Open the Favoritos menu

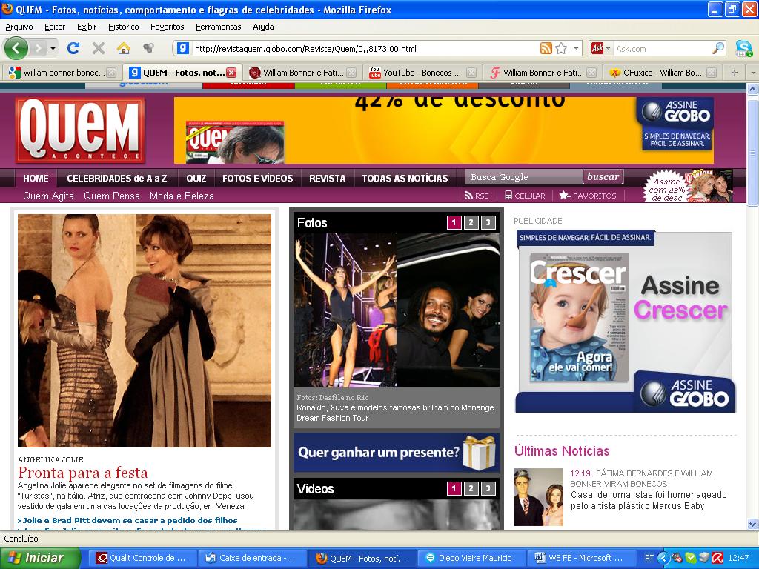point(167,27)
